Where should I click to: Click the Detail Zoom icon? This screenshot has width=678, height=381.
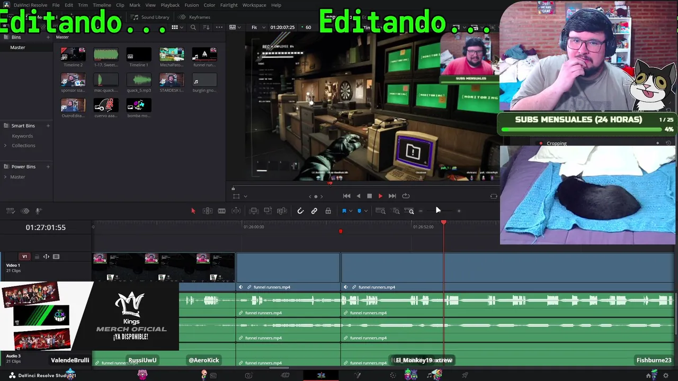pos(396,211)
